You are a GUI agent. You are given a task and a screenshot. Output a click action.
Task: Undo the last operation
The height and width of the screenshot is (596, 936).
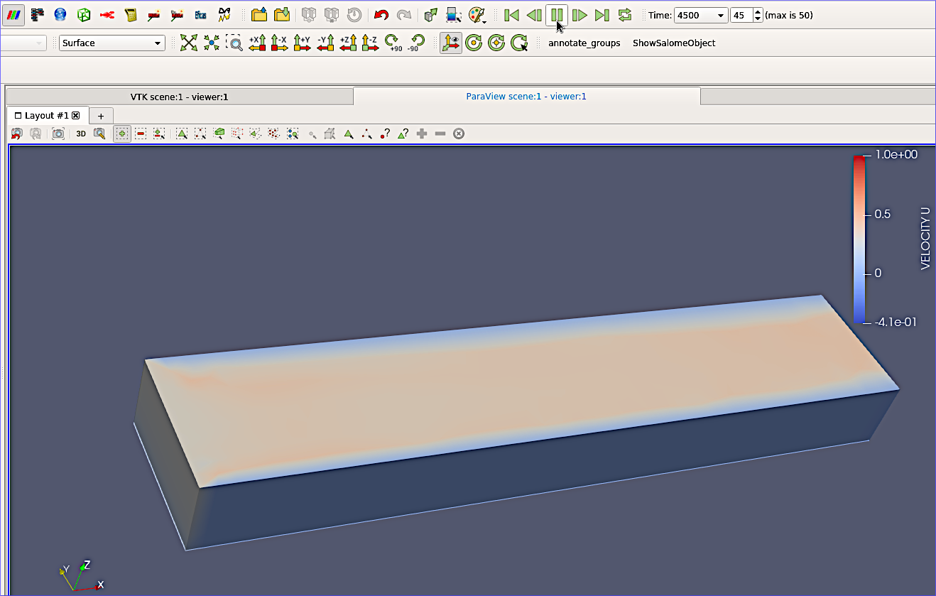click(381, 14)
